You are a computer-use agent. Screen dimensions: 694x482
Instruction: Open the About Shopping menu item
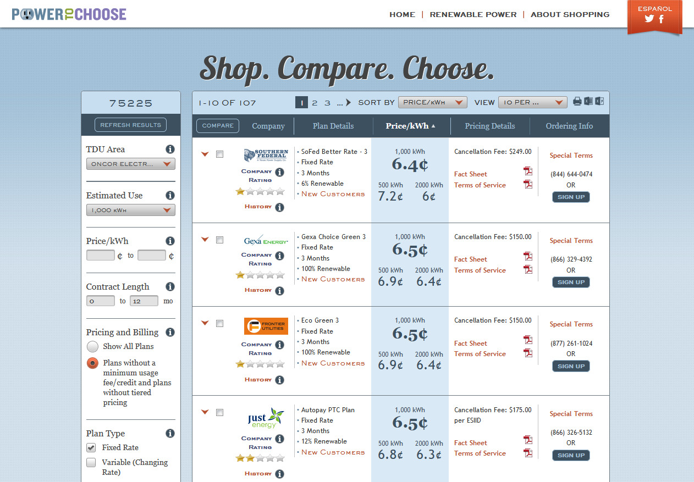coord(570,15)
